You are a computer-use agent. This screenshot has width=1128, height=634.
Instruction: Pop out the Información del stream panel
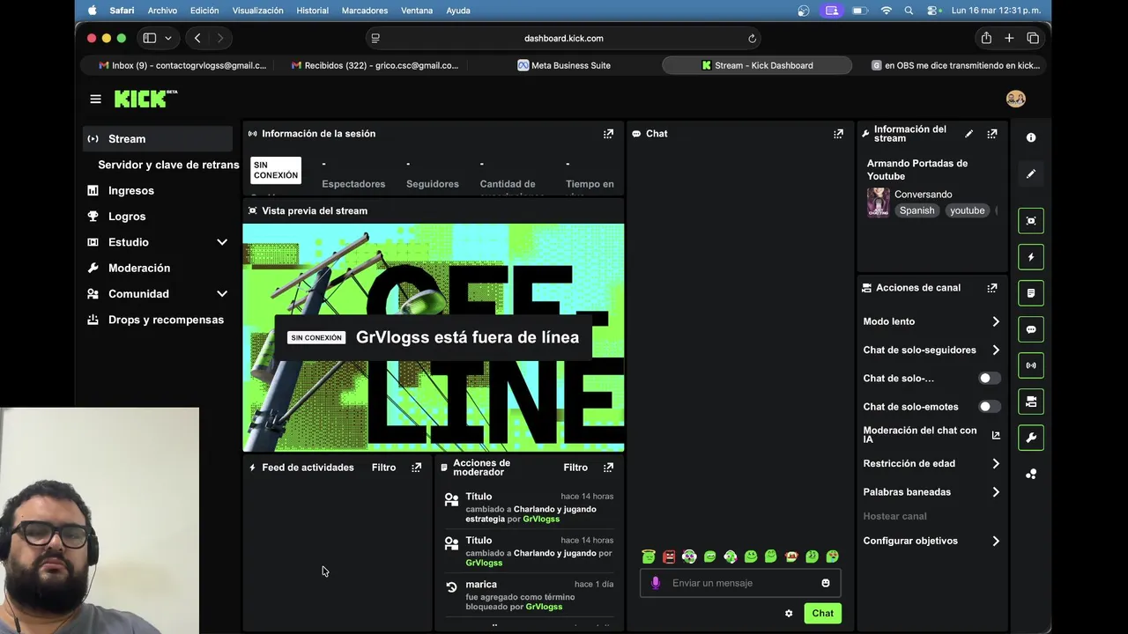click(992, 134)
